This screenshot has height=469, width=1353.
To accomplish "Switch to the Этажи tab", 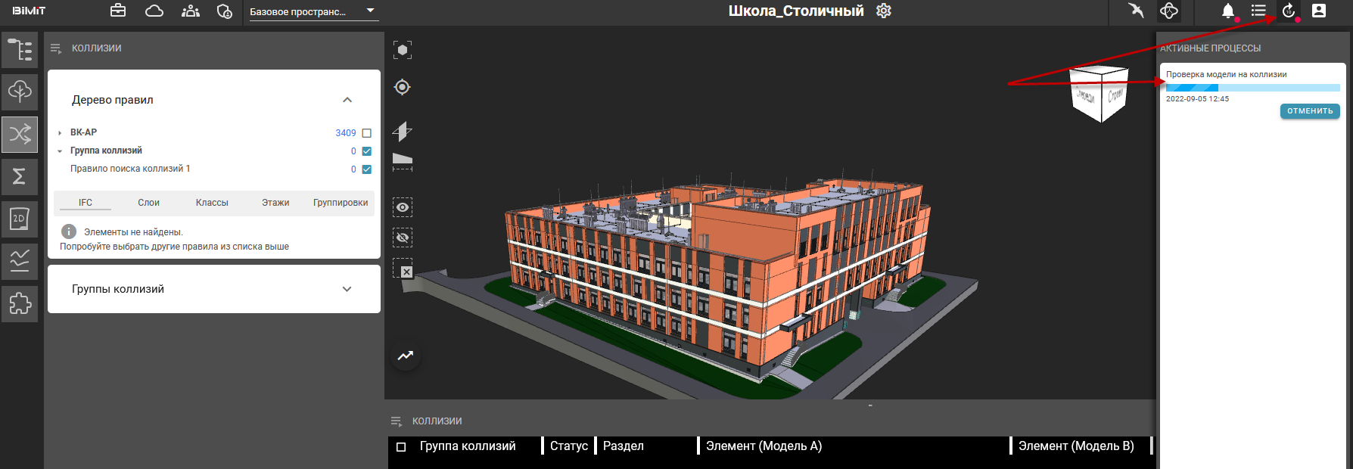I will [x=275, y=203].
